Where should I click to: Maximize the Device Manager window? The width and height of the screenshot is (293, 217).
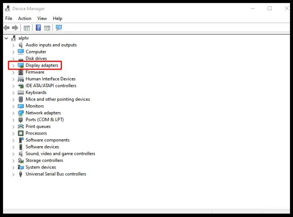[x=270, y=8]
